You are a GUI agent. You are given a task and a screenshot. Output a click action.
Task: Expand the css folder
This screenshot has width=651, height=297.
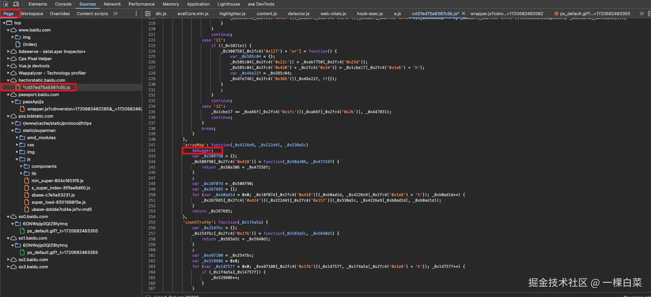click(x=17, y=145)
